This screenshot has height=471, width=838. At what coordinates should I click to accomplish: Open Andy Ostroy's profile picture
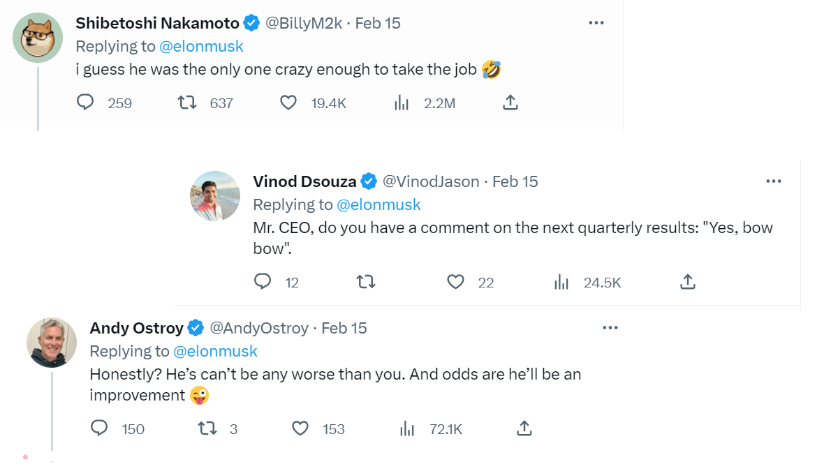click(52, 343)
